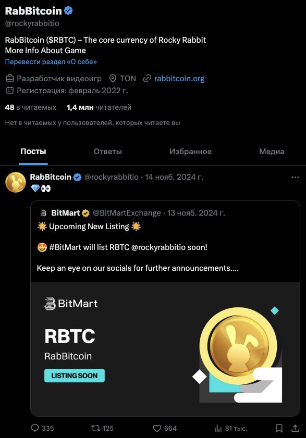Viewport: 306px width, 438px height.
Task: Switch to the Ответы tab
Action: (x=108, y=152)
